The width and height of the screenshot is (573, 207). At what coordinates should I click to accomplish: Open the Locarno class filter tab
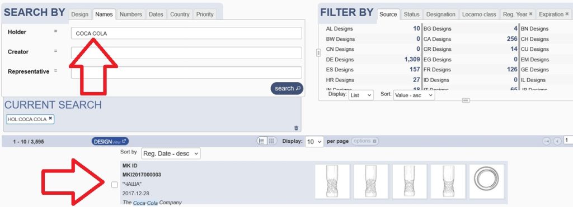[479, 14]
